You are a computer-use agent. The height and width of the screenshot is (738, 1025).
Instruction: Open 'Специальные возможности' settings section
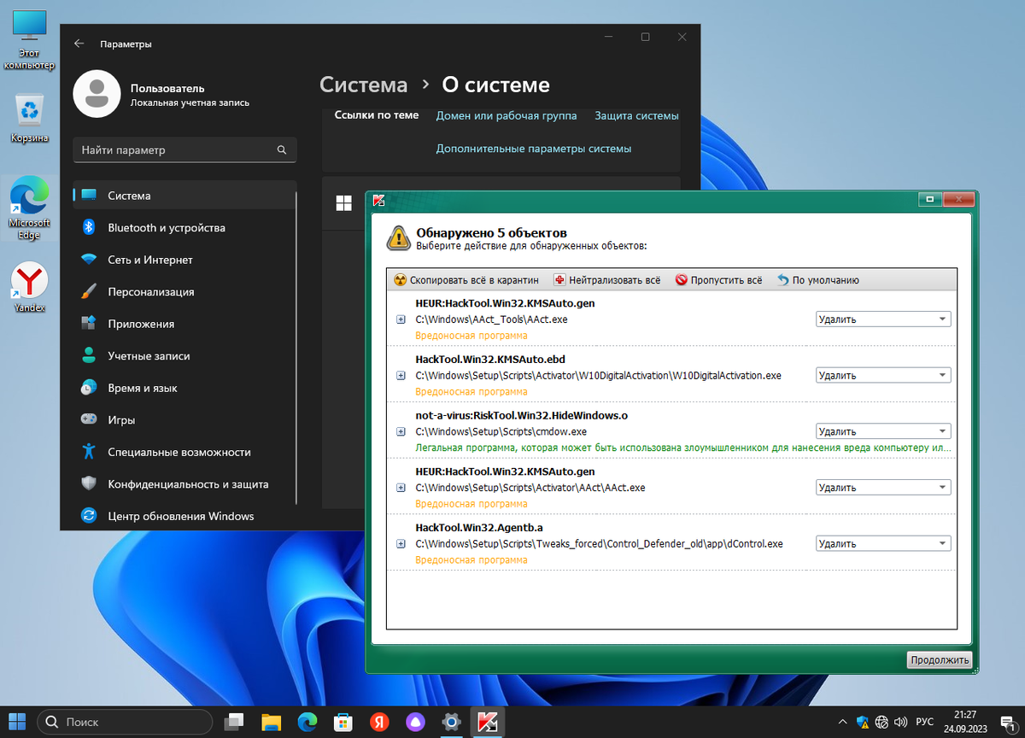tap(184, 452)
